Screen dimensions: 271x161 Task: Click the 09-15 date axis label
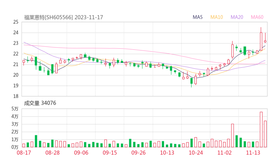[x=110, y=153]
